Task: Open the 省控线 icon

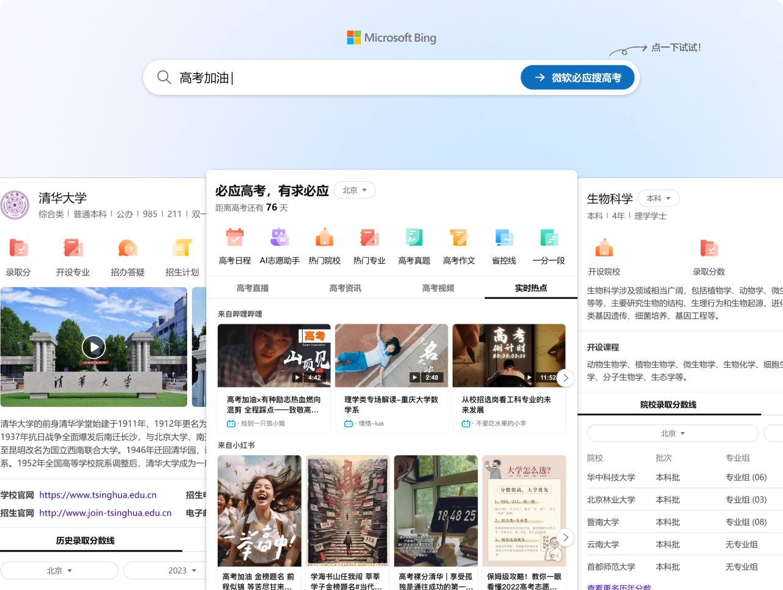Action: point(504,237)
